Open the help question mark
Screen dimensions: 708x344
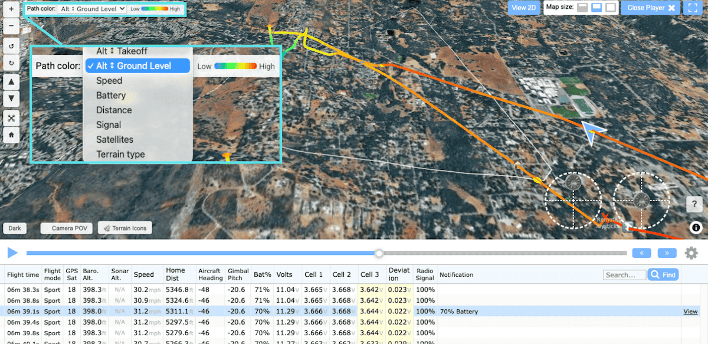694,204
